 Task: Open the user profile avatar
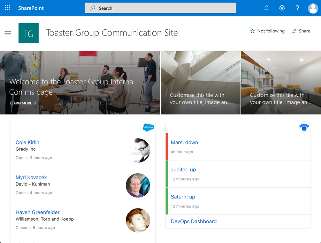313,8
